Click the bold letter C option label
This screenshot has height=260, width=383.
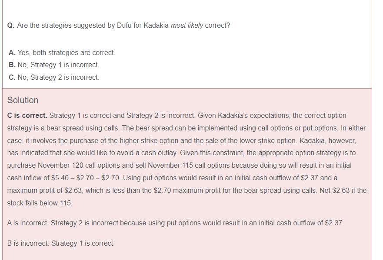(x=12, y=78)
